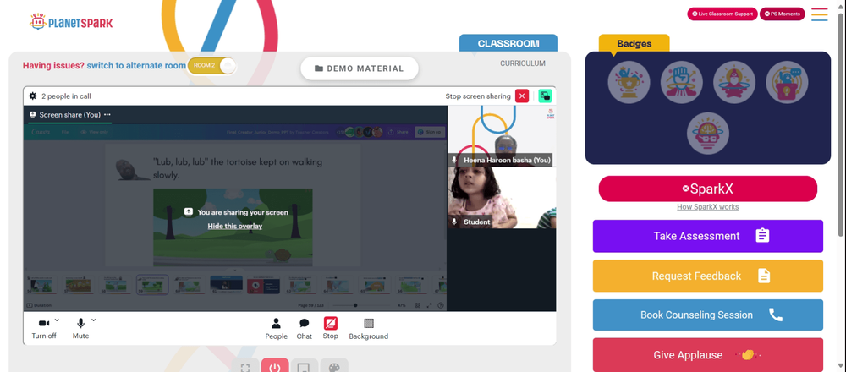Click the Canva zoom slider handle

355,306
